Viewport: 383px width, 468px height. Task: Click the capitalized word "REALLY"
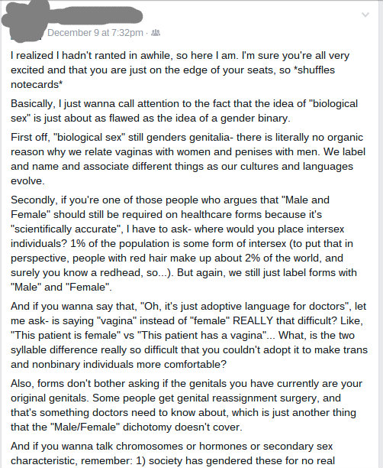[x=253, y=320]
